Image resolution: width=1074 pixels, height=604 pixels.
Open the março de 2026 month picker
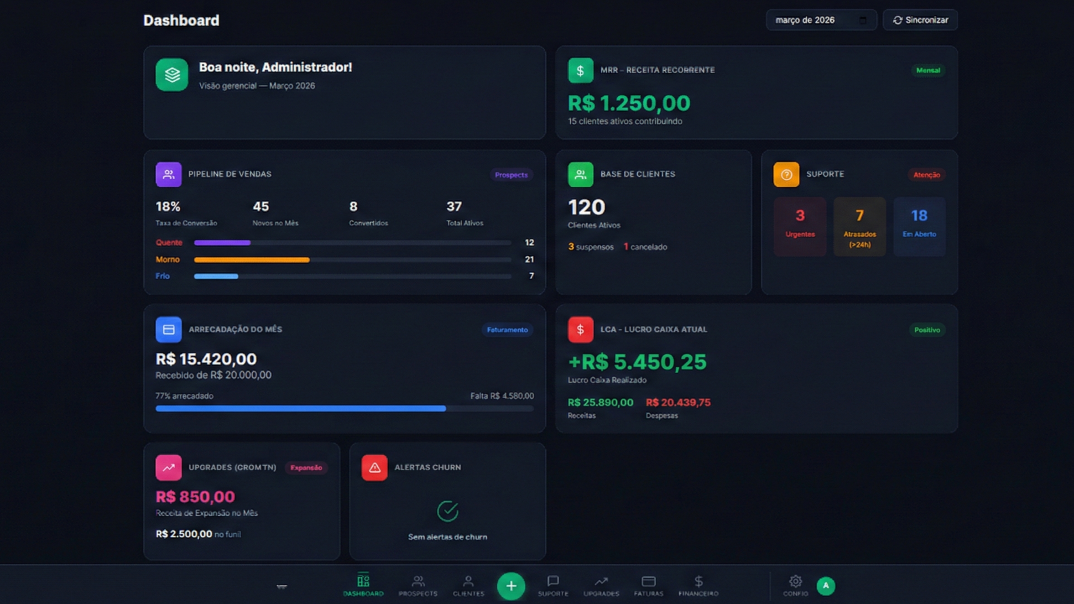tap(805, 20)
